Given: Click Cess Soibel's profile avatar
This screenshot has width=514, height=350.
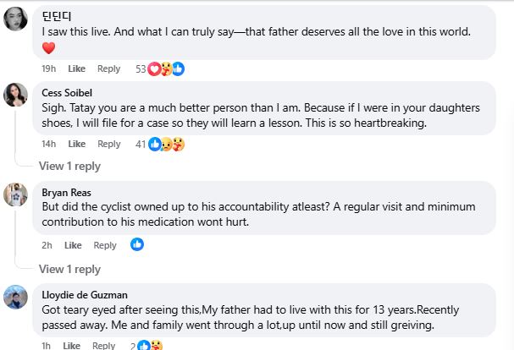Looking at the screenshot, I should tap(16, 96).
